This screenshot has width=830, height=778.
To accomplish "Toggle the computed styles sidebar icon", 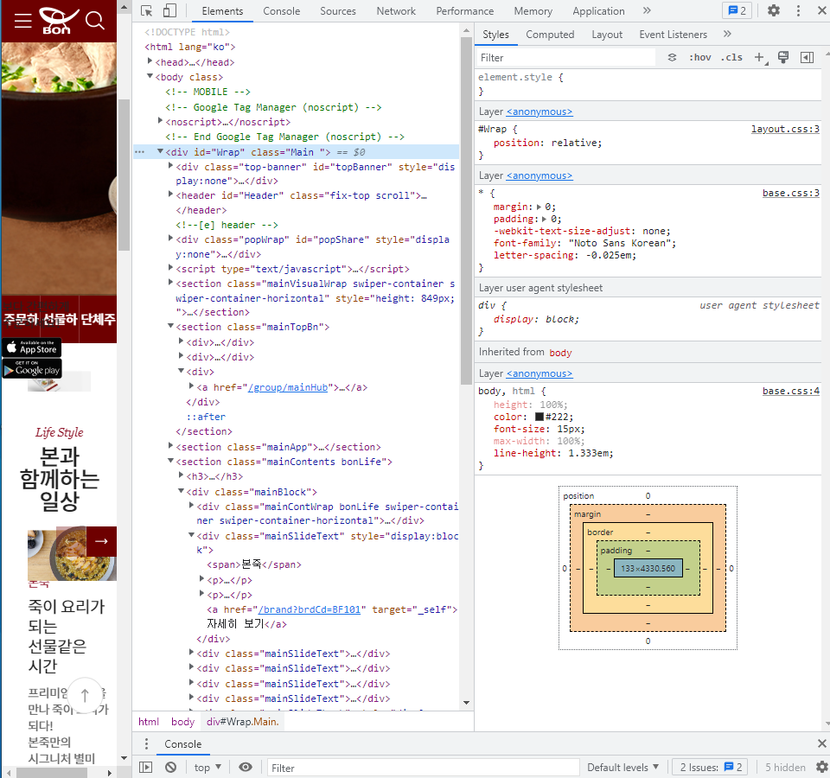I will 807,57.
